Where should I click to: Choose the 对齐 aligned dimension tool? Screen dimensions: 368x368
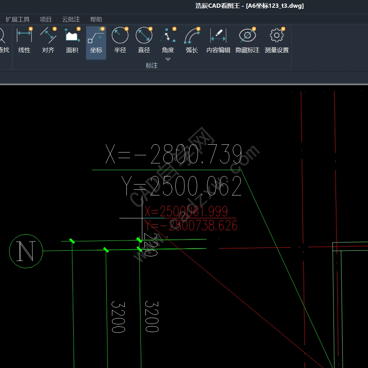(x=48, y=40)
